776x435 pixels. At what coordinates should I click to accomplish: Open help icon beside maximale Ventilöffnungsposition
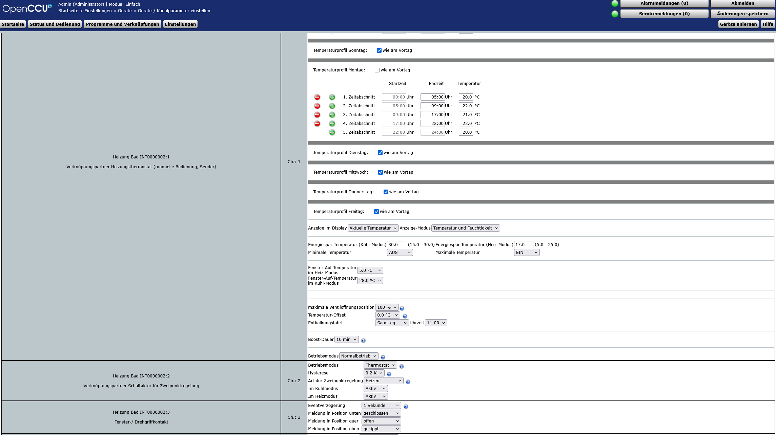(402, 308)
